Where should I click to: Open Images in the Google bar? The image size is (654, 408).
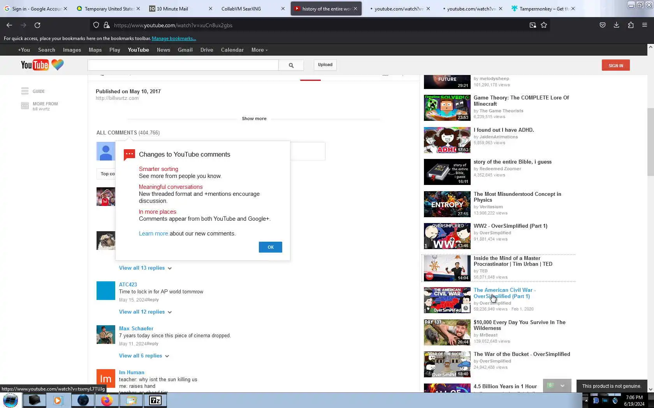click(72, 50)
